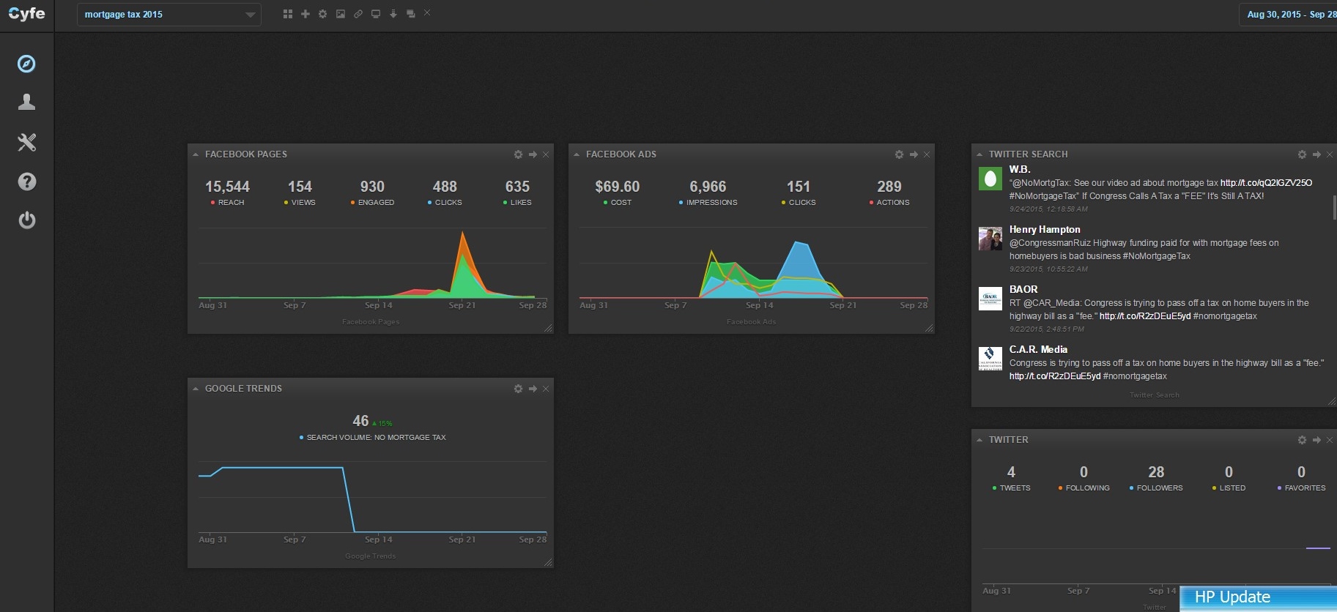Image resolution: width=1337 pixels, height=612 pixels.
Task: Open the Henry Hampton profile name
Action: click(1045, 230)
